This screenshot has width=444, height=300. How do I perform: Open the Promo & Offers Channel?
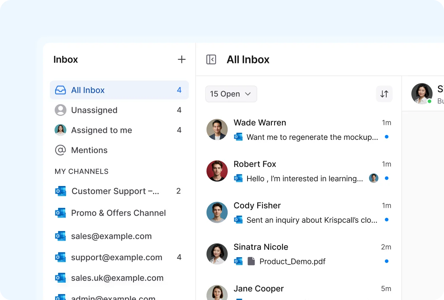[119, 213]
